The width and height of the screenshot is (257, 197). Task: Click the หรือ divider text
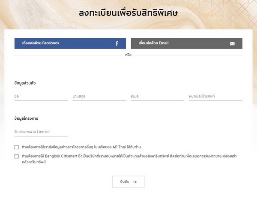click(128, 55)
